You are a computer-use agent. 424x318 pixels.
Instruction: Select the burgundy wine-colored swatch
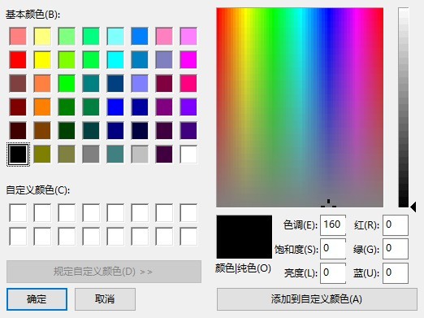(x=164, y=83)
